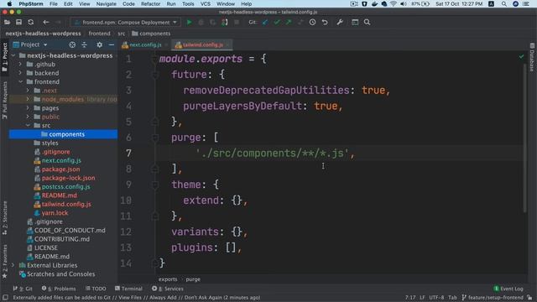Click the Git Push arrow icon
The height and width of the screenshot is (302, 537).
click(x=289, y=23)
